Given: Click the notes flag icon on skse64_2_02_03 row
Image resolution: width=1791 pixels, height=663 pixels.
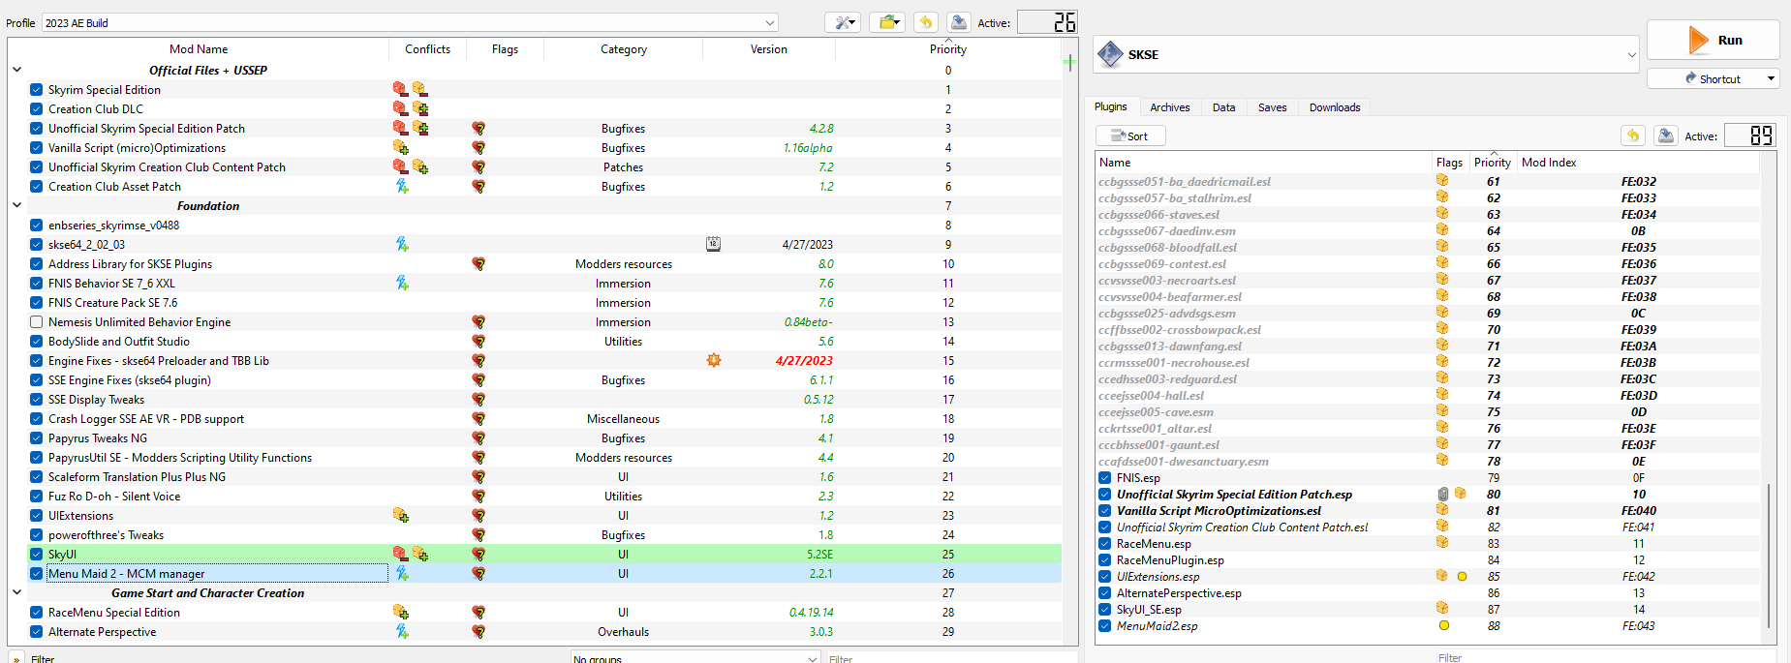Looking at the screenshot, I should coord(713,244).
